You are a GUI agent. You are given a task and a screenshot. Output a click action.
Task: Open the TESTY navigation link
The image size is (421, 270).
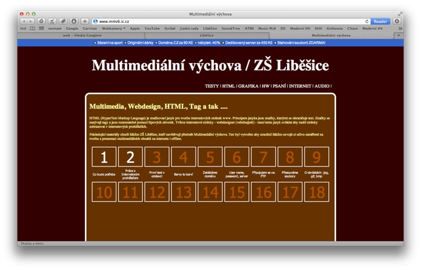[211, 86]
